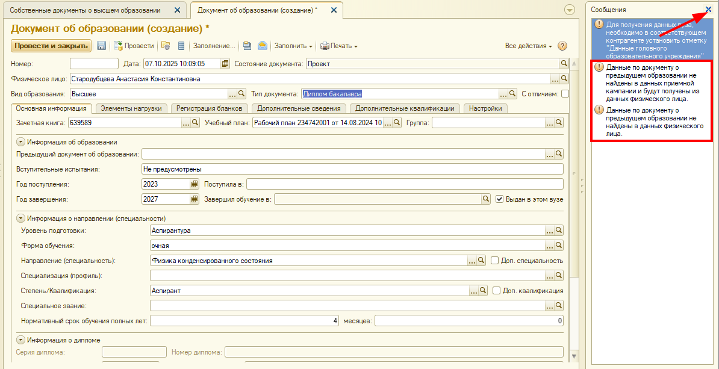The width and height of the screenshot is (719, 369).
Task: Enable the С отличием checkbox
Action: point(565,94)
